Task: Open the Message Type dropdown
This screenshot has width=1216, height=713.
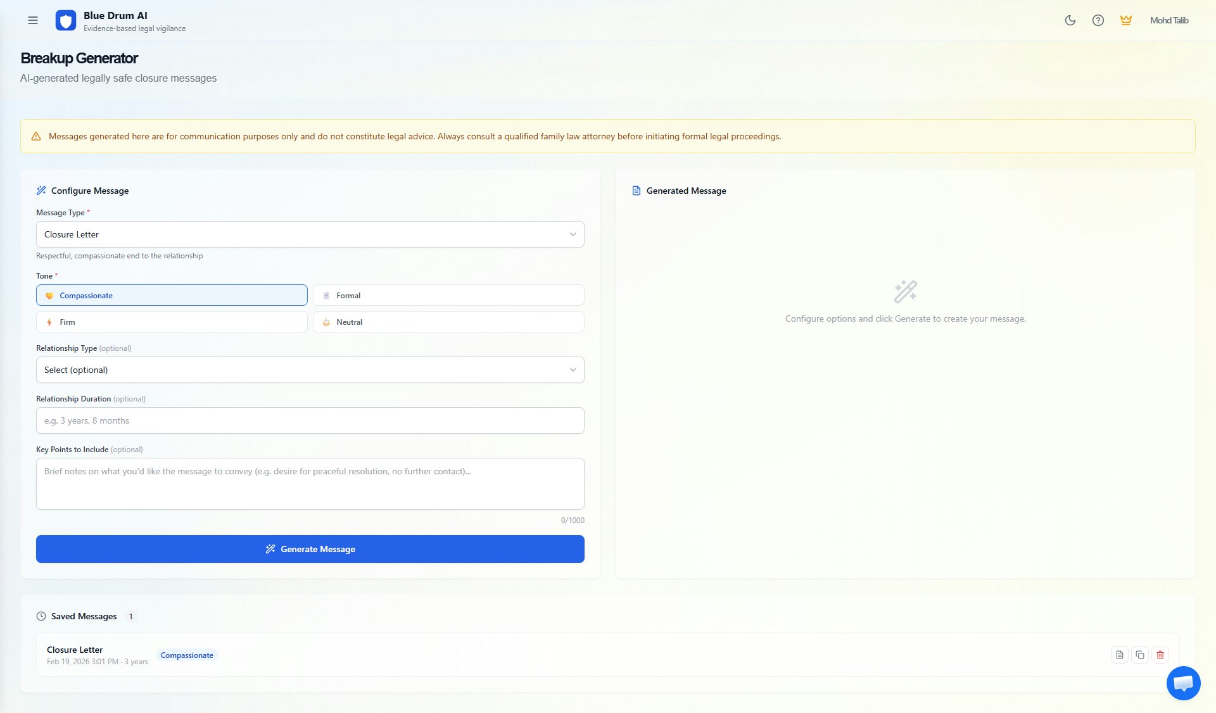Action: click(310, 234)
